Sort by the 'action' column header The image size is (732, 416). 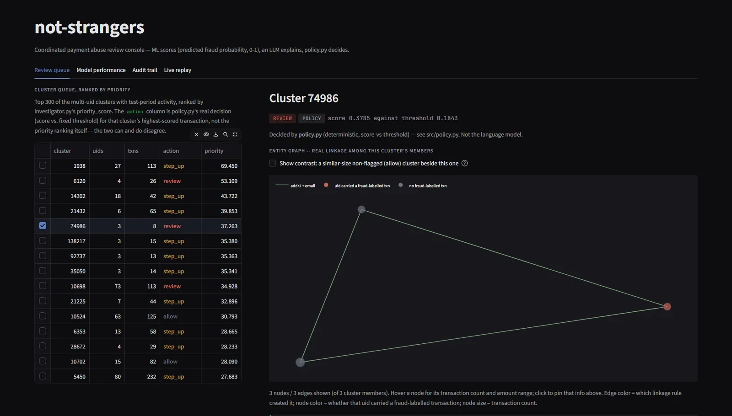point(180,151)
